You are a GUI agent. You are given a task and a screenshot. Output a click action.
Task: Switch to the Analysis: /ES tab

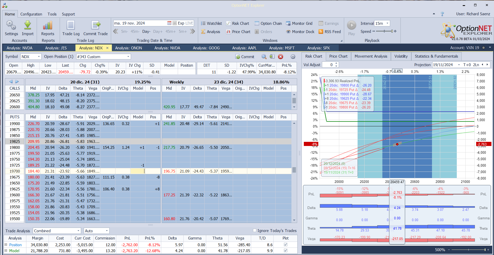(56, 48)
